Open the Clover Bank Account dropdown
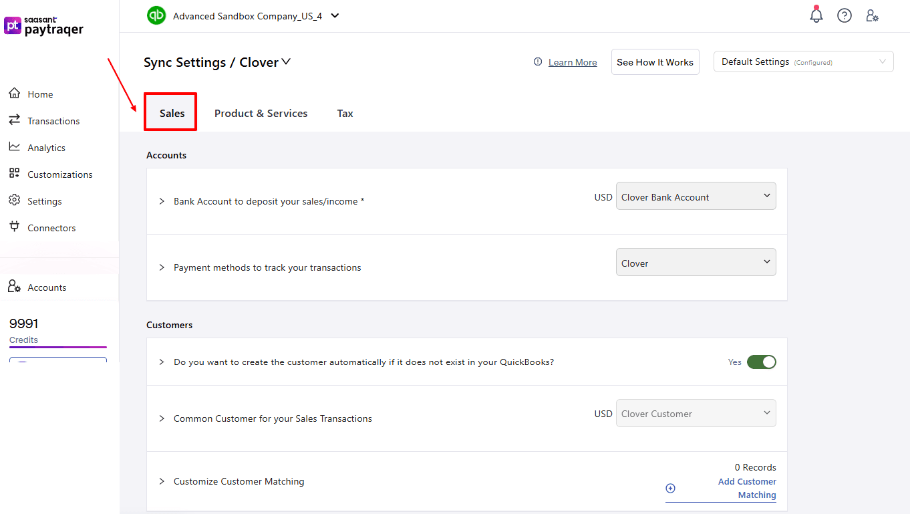Screen dimensions: 910x514 pos(696,197)
